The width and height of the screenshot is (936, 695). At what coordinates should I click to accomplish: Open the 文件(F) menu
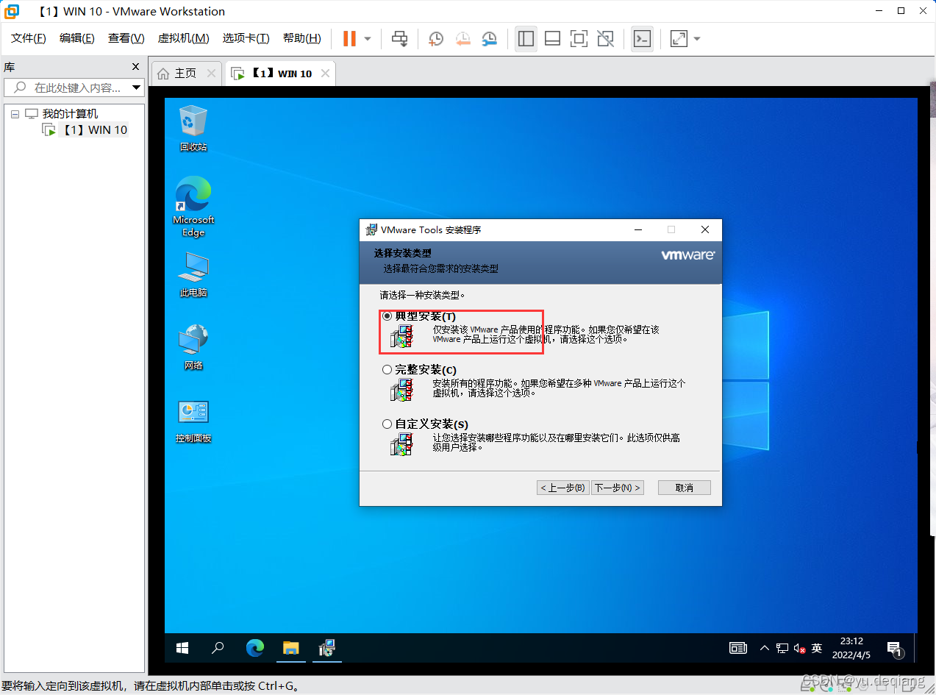pyautogui.click(x=29, y=38)
